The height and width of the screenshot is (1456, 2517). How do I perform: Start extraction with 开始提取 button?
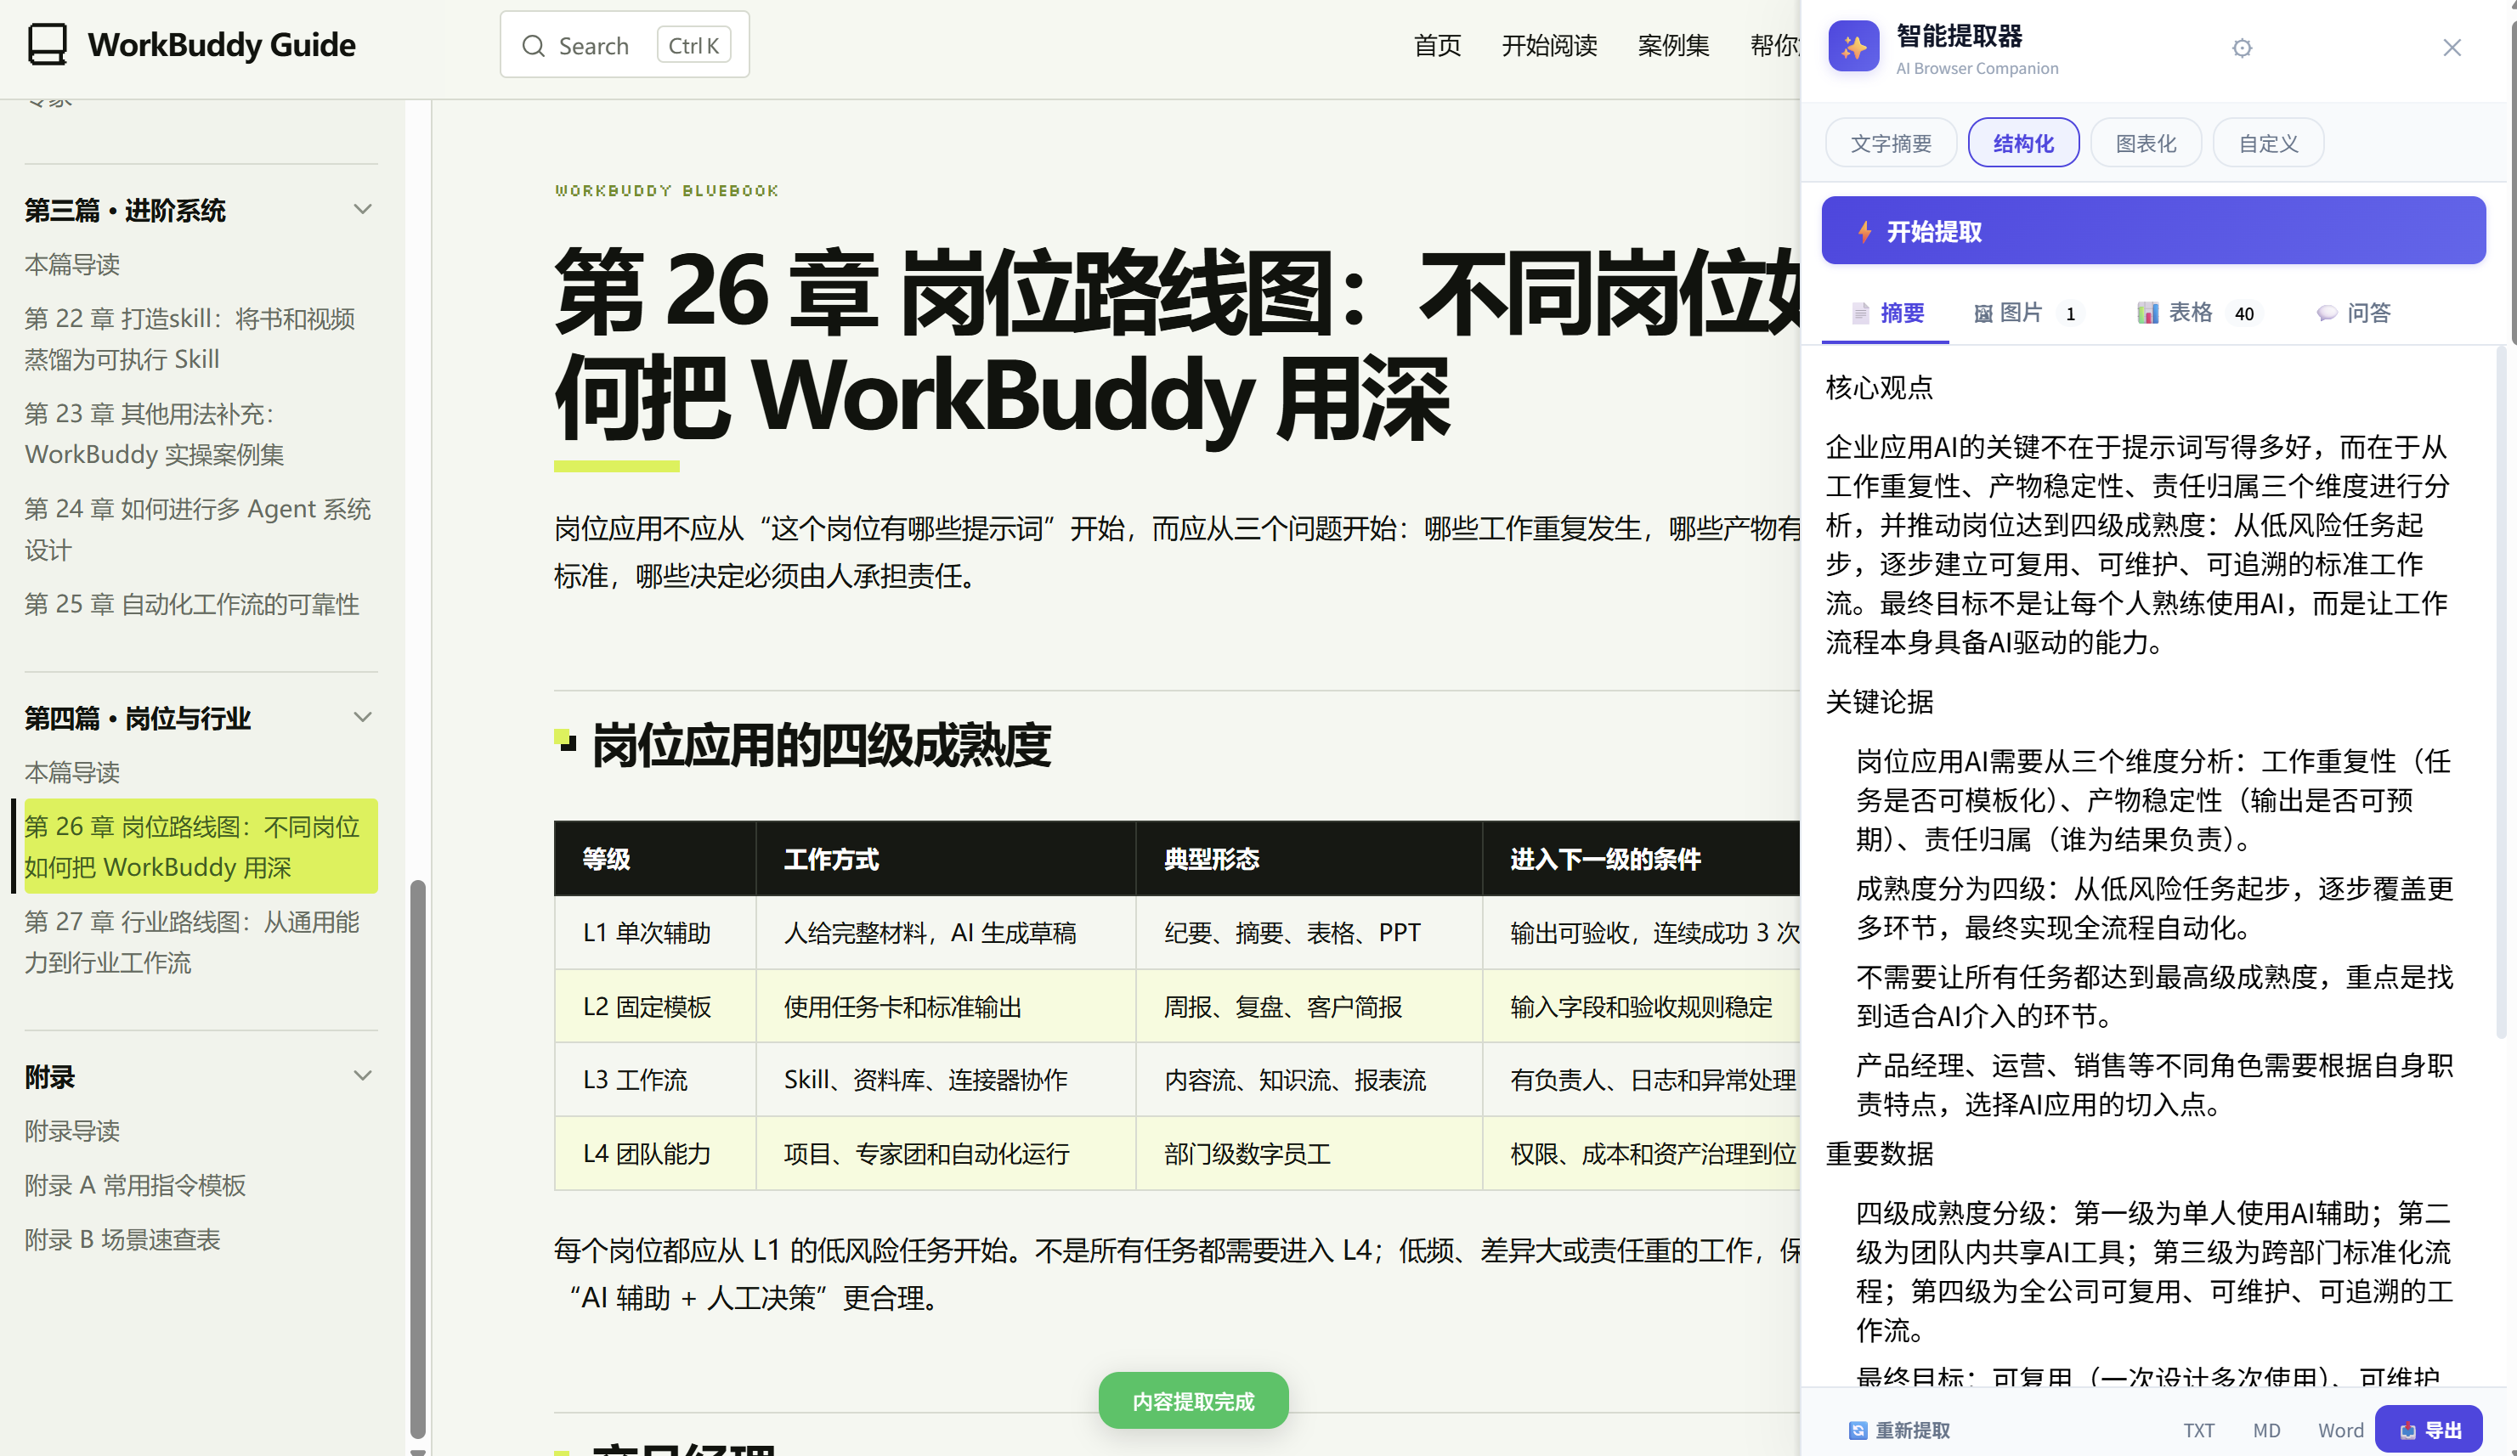(x=2152, y=231)
